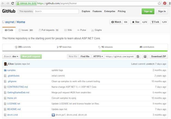Click the GitHub logo
This screenshot has width=171, height=119.
click(9, 11)
